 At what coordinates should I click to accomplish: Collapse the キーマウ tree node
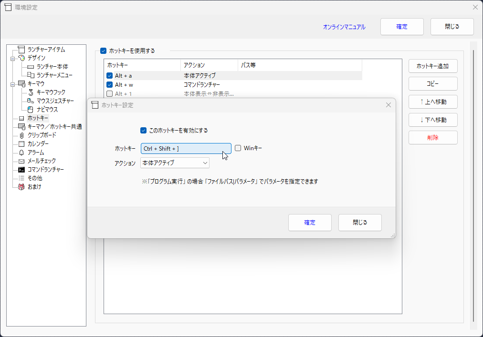[x=12, y=84]
